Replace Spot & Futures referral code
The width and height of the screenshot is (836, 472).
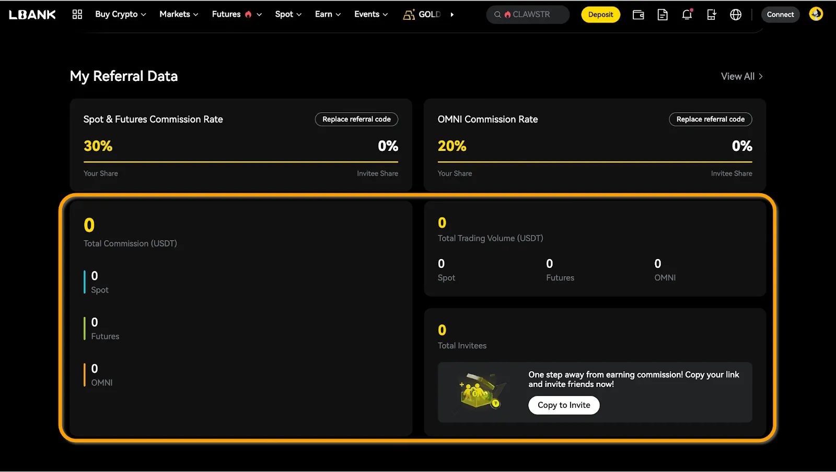click(356, 119)
